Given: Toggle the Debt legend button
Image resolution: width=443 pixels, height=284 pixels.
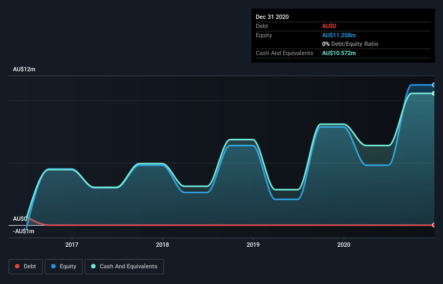Looking at the screenshot, I should 25,267.
